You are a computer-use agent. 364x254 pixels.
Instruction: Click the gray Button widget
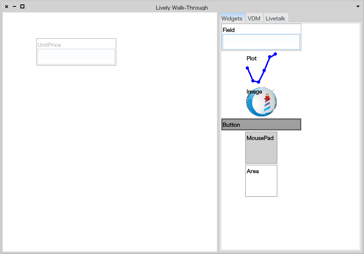coord(261,124)
